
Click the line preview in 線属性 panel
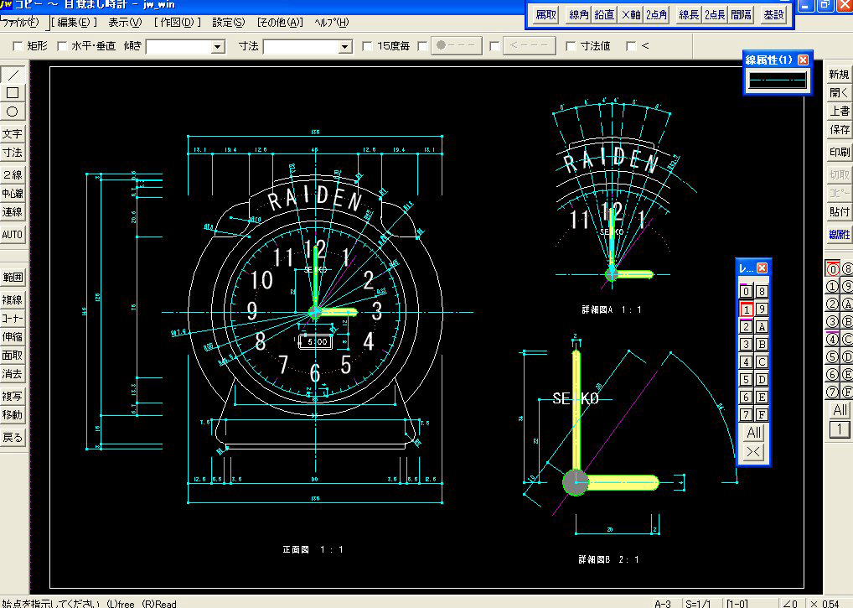778,81
